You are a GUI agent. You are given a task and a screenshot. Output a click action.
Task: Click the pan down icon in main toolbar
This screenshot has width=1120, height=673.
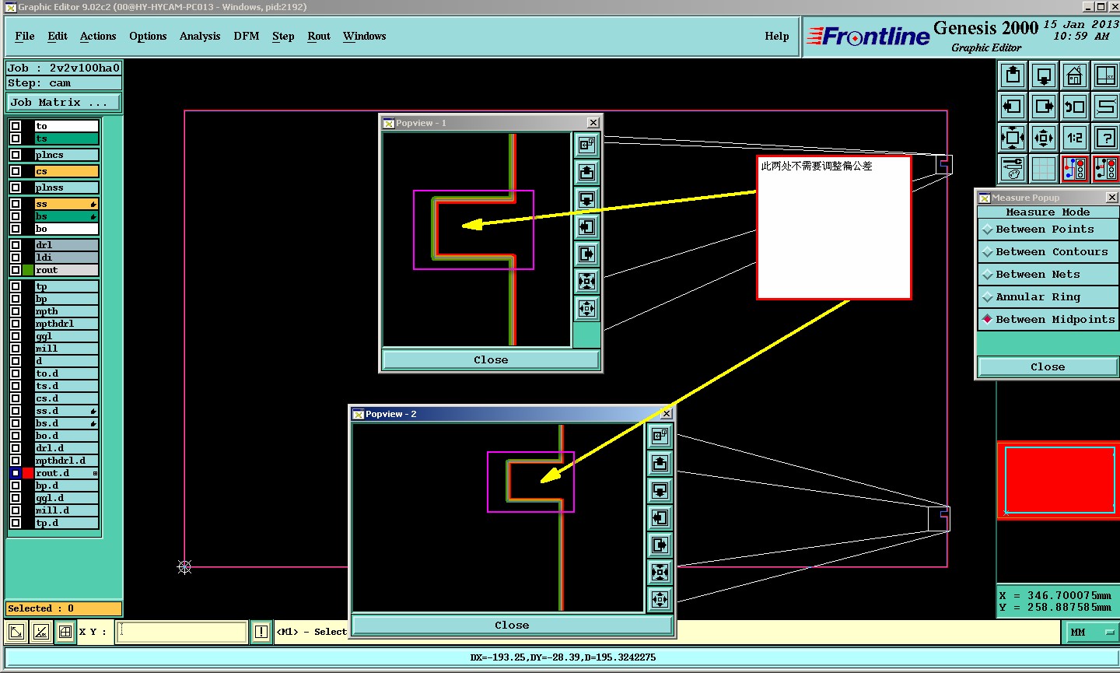1044,75
